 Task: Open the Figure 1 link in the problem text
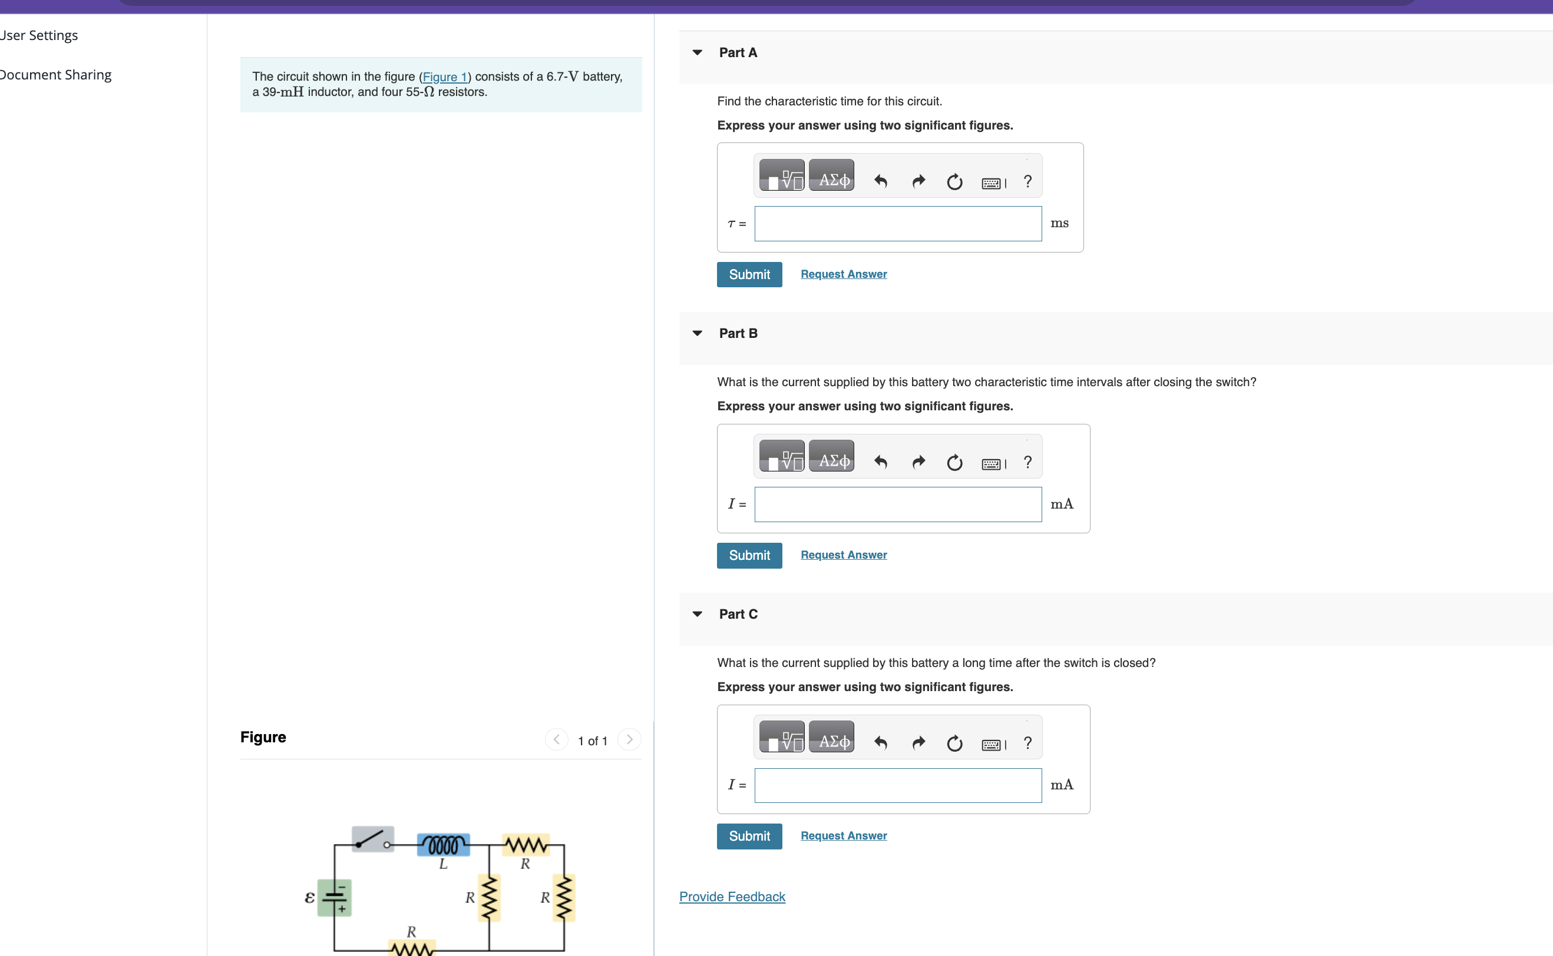pyautogui.click(x=444, y=77)
